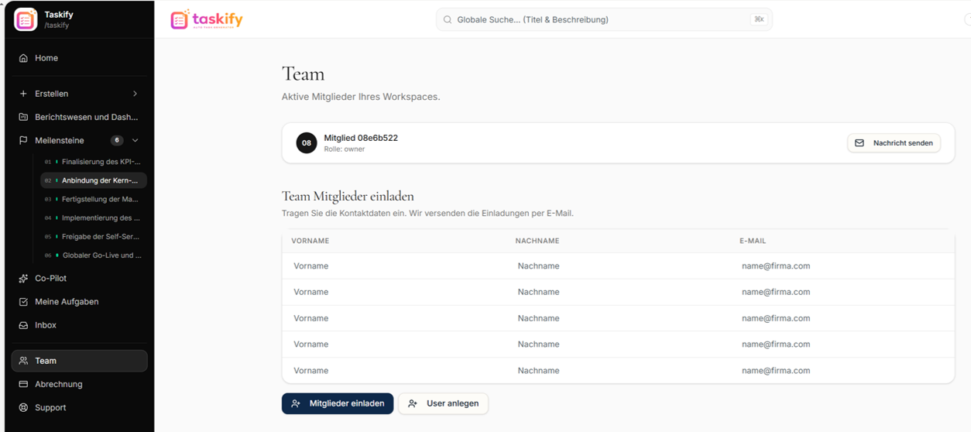Open the Inbox via its tray icon
The height and width of the screenshot is (432, 971).
click(x=23, y=325)
